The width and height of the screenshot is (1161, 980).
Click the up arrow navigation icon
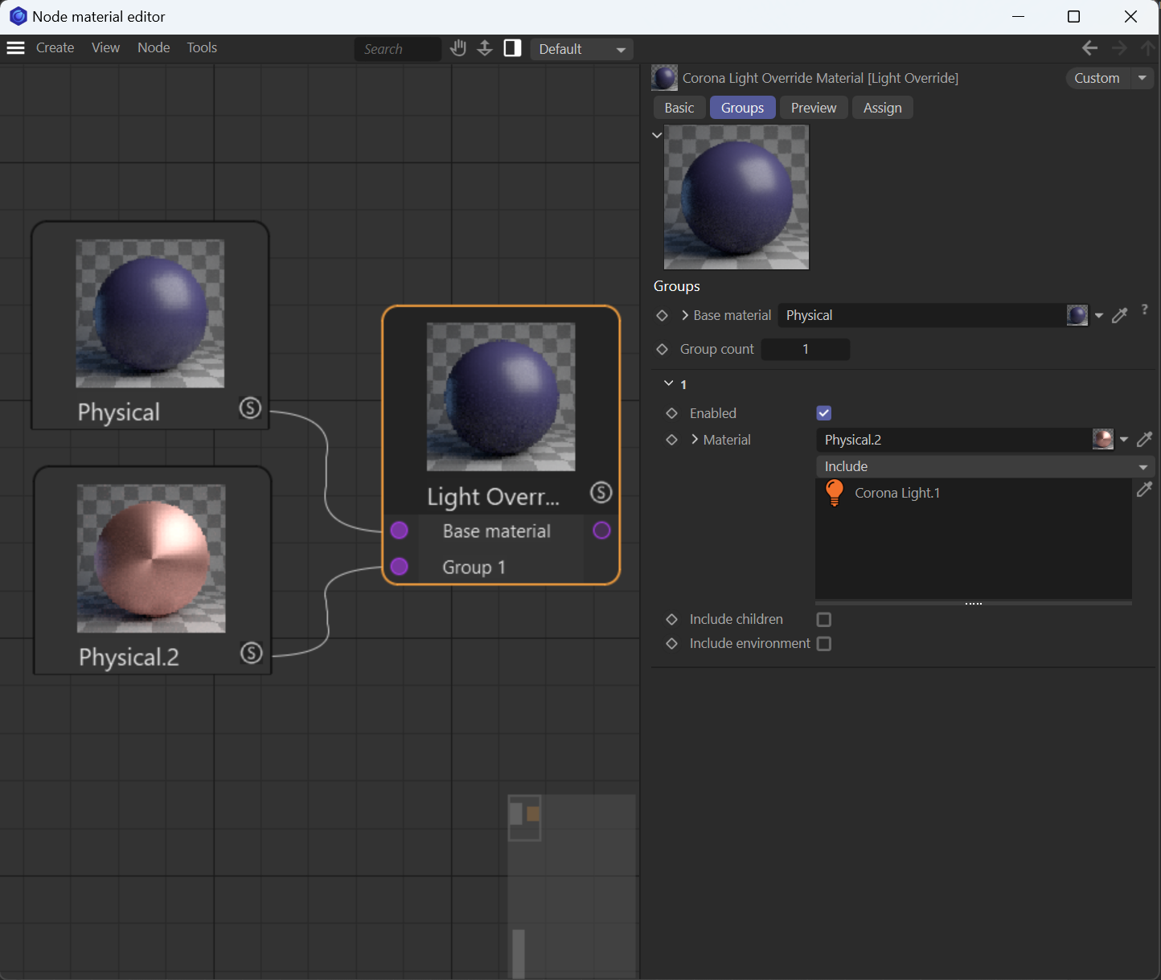click(x=1148, y=48)
